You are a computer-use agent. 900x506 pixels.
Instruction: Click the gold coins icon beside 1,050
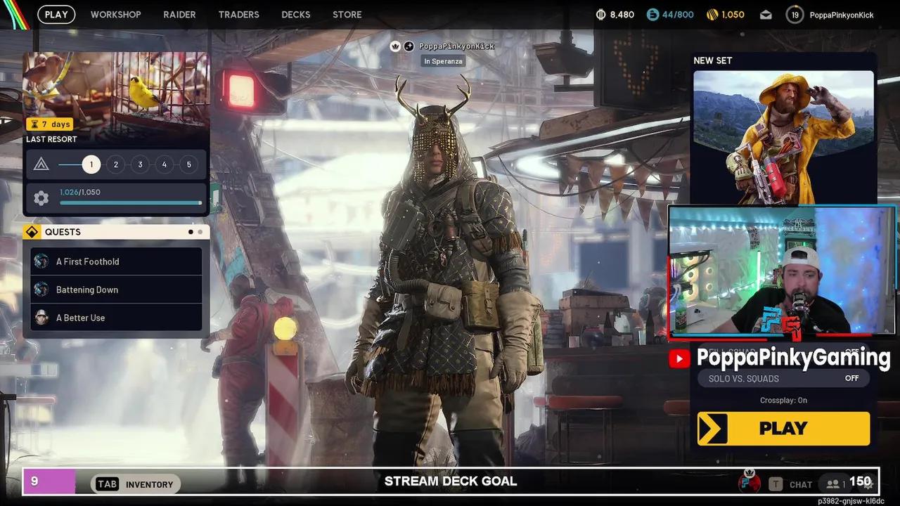712,14
